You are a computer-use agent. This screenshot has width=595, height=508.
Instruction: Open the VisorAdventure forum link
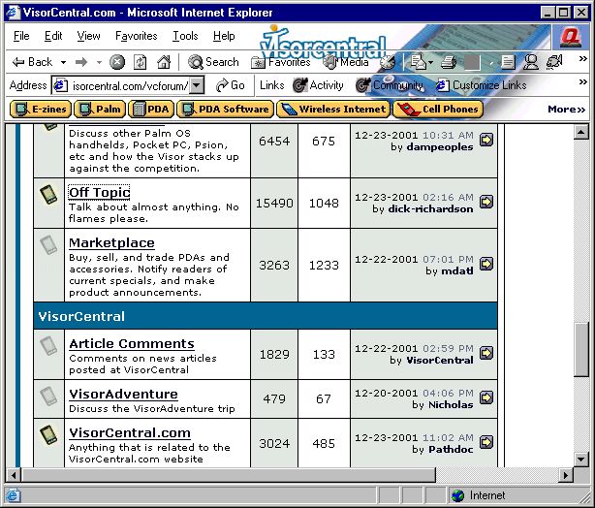(123, 394)
